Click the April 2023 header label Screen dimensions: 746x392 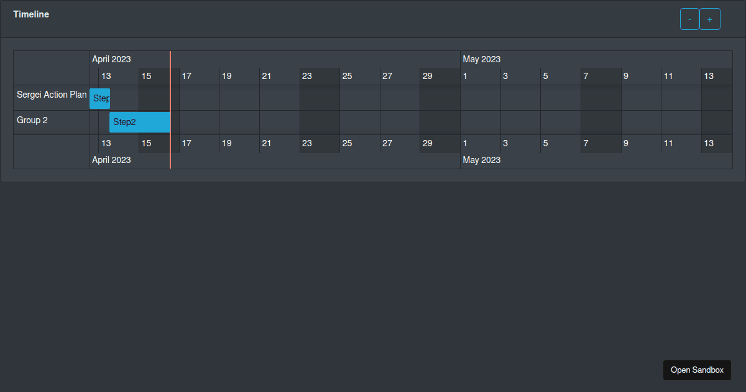coord(111,59)
